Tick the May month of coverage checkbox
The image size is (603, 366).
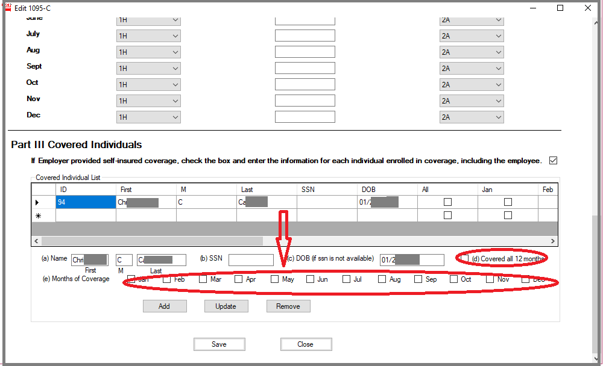[x=275, y=279]
